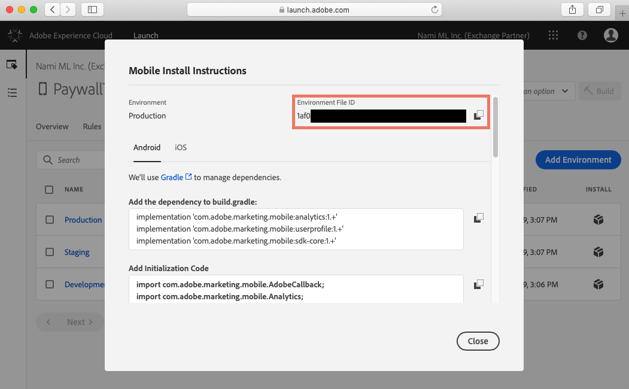Viewport: 629px width, 389px height.
Task: Show all Safari tabs overview
Action: tap(599, 10)
